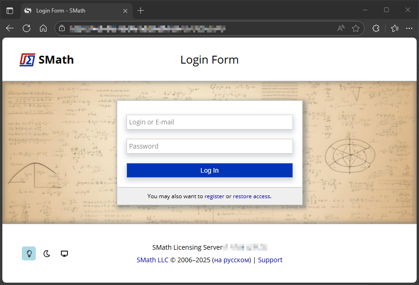Open the restore access link
Screen dimensions: 419x285
pos(252,196)
